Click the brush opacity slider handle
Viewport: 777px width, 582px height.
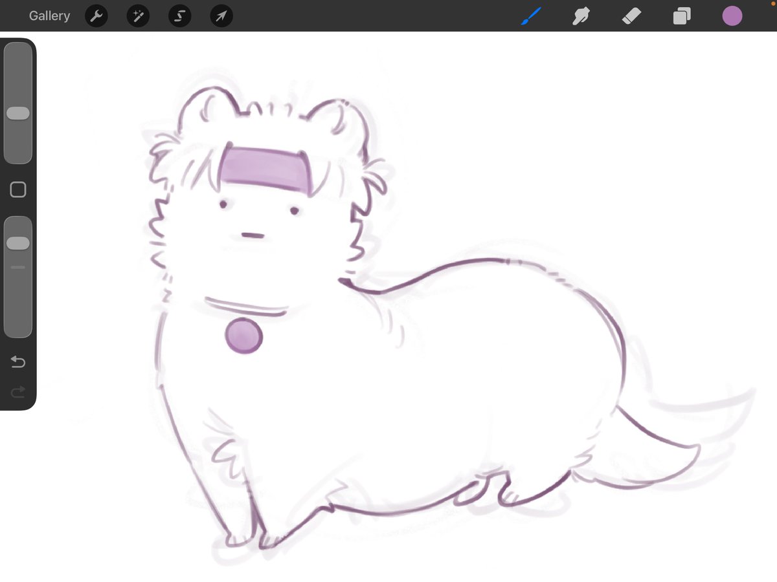pos(18,243)
